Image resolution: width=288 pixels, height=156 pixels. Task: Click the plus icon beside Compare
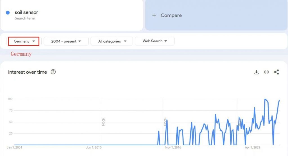(x=154, y=15)
